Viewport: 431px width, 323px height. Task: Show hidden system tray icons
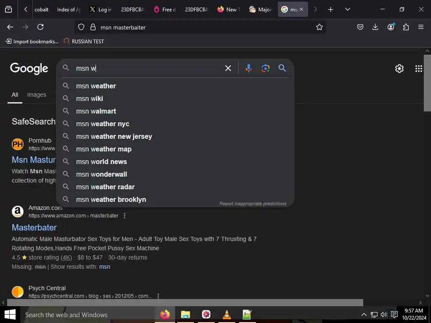pyautogui.click(x=364, y=315)
